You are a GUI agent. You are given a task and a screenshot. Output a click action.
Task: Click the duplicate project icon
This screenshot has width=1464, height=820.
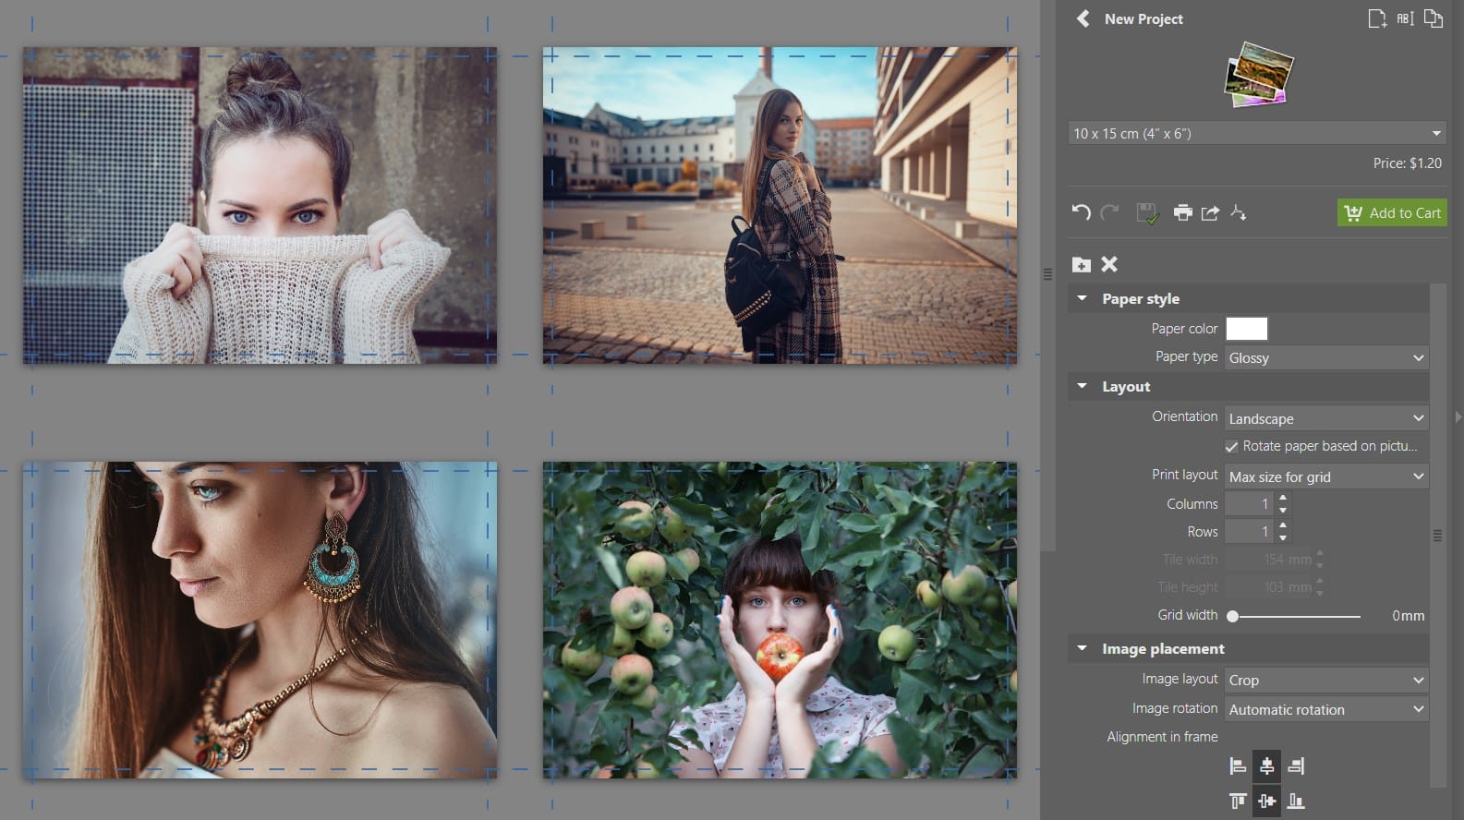click(1433, 18)
